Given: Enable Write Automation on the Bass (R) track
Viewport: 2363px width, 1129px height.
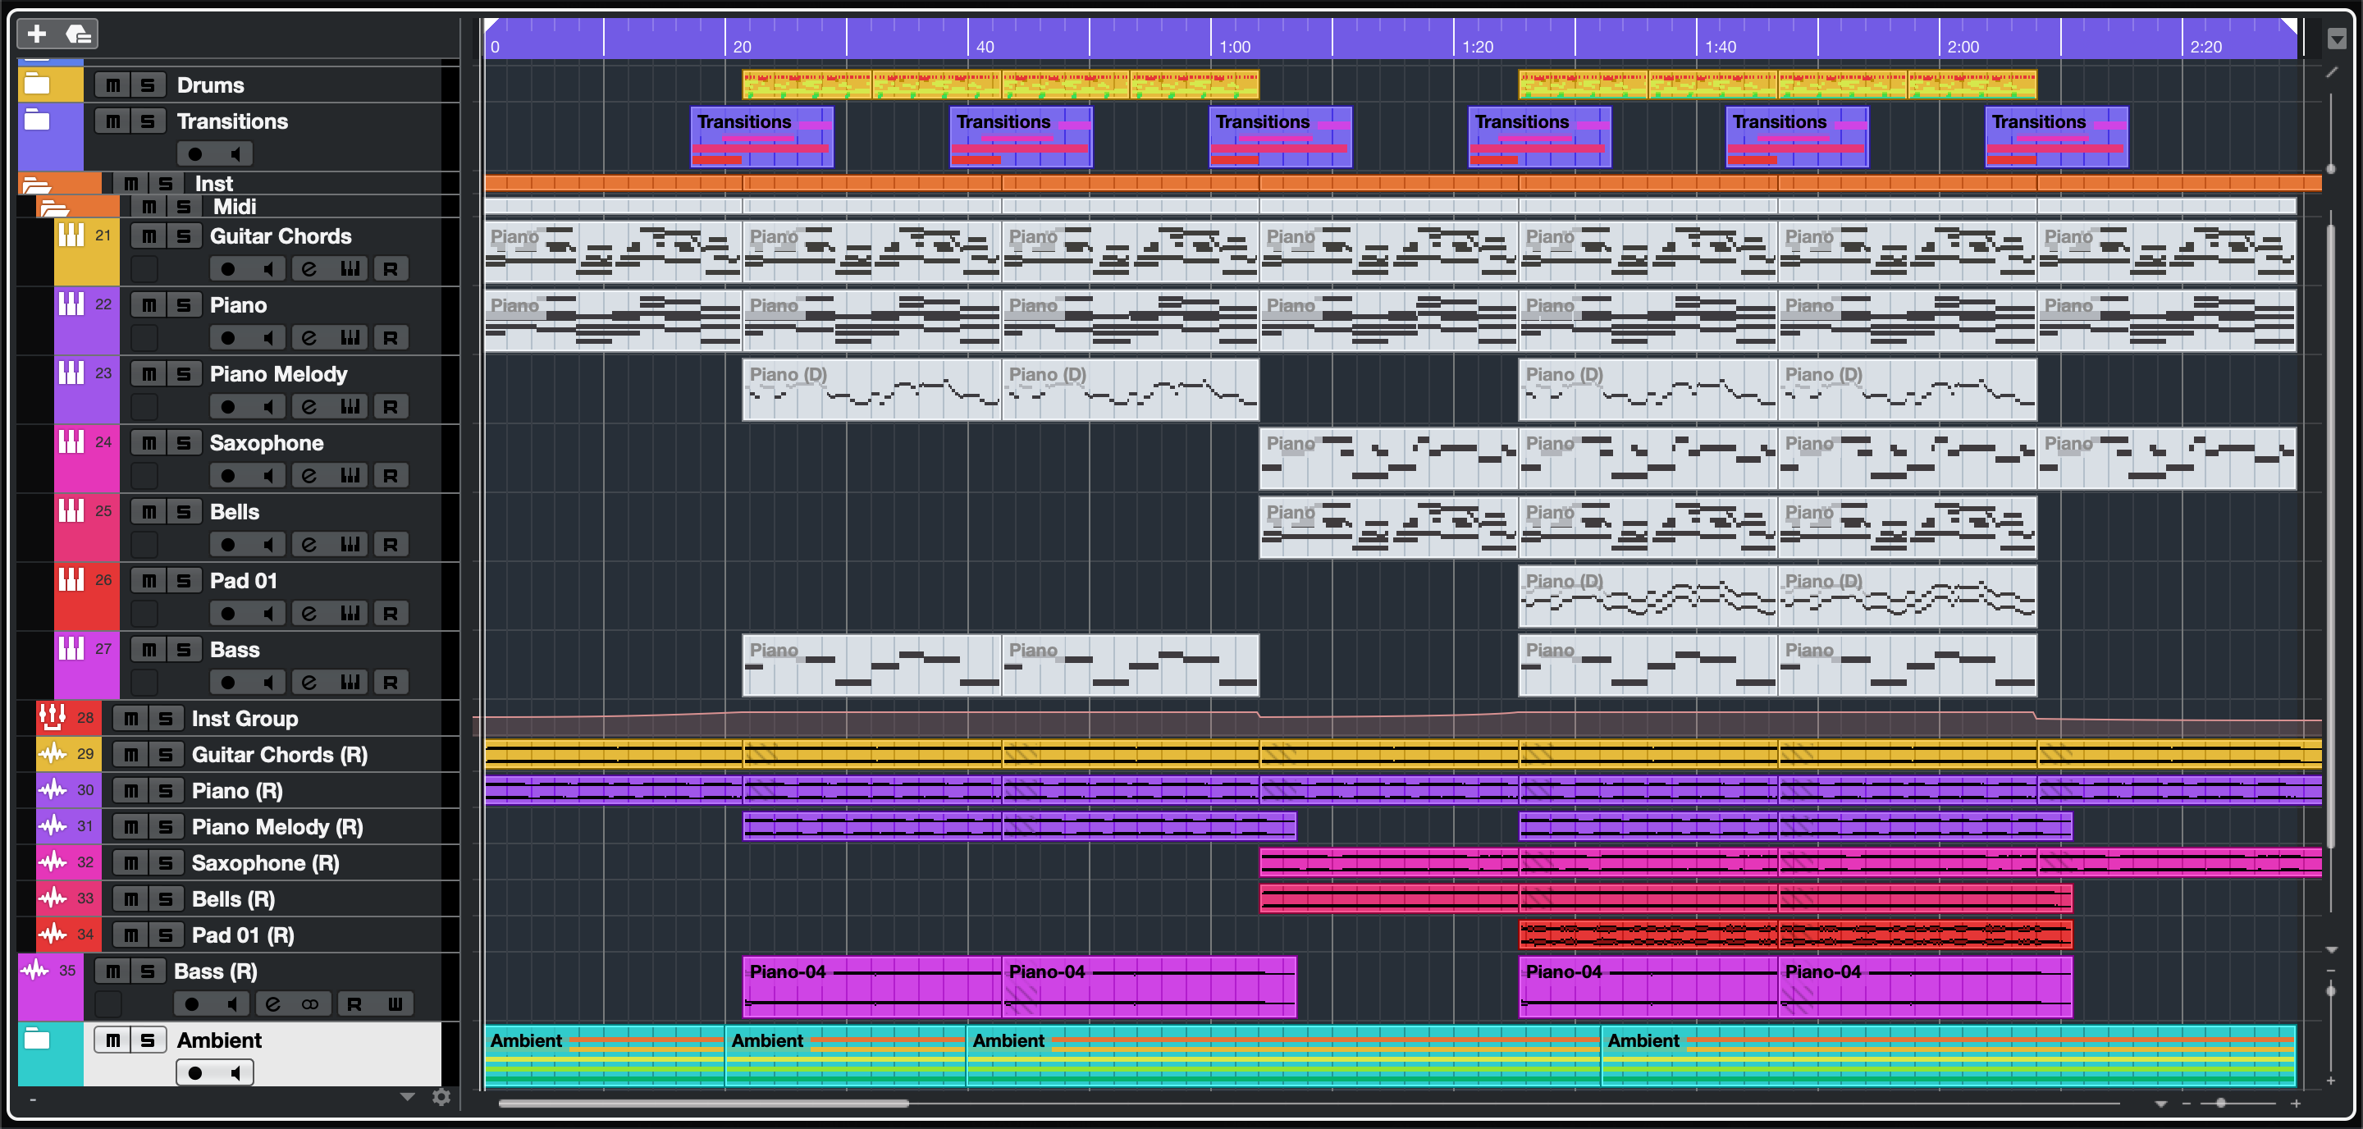Looking at the screenshot, I should point(395,1003).
